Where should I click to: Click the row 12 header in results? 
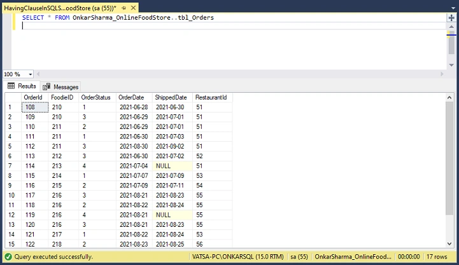[13, 215]
